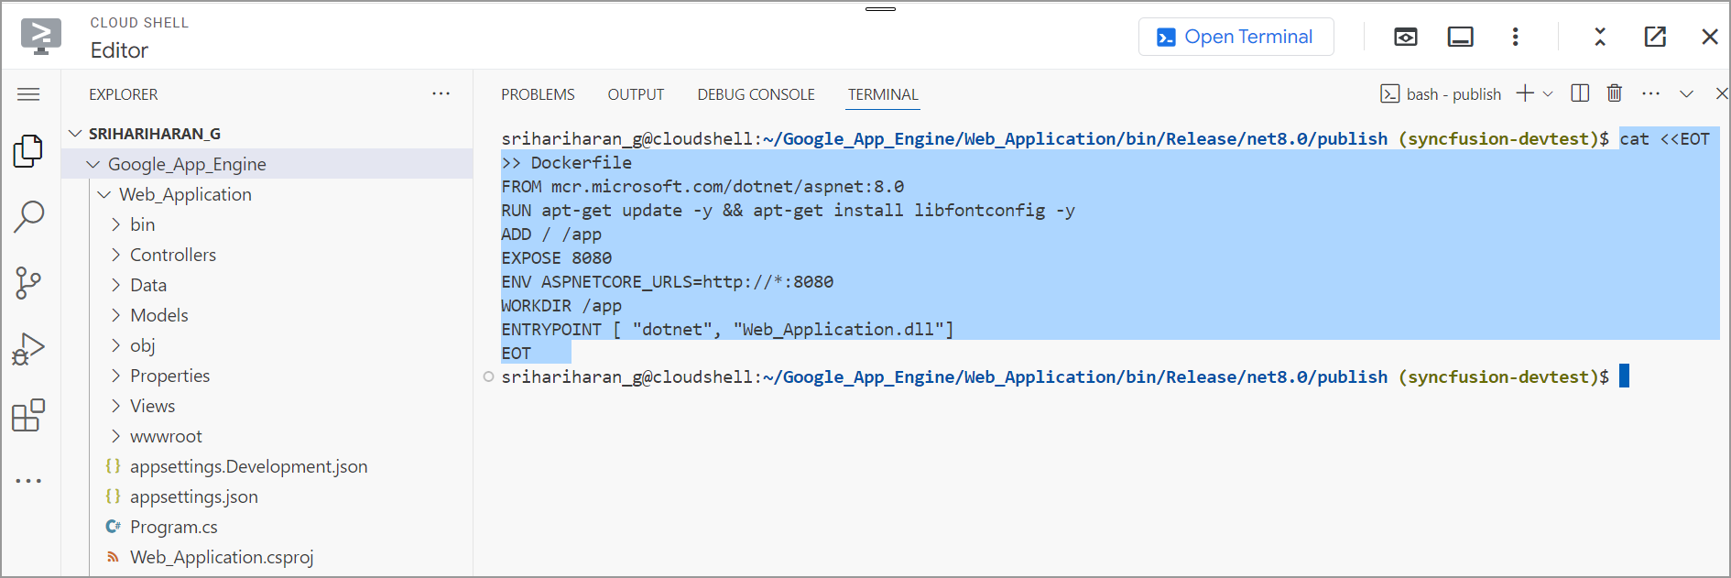
Task: Click the EXPLORER panel title
Action: point(124,94)
